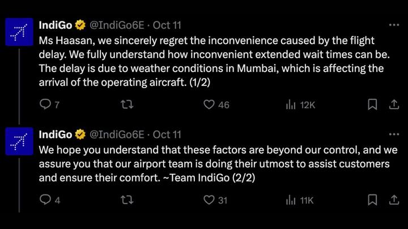The width and height of the screenshot is (408, 229).
Task: Open @IndiGo6E handle on first tweet
Action: coord(117,25)
